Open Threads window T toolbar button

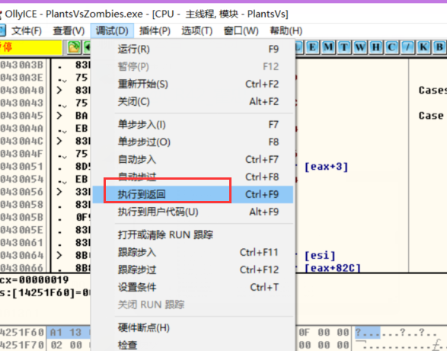pos(344,47)
